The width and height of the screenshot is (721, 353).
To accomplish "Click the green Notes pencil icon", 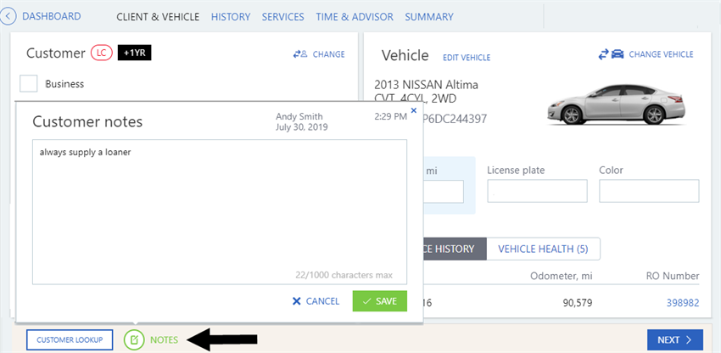I will [134, 340].
